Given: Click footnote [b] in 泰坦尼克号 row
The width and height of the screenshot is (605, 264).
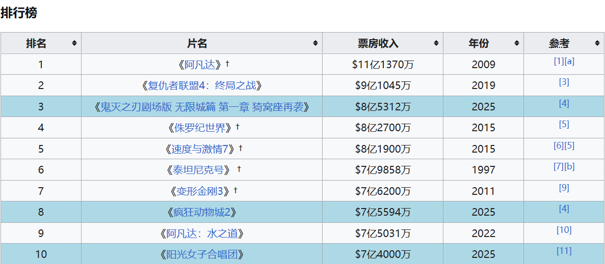Looking at the screenshot, I should tap(569, 166).
